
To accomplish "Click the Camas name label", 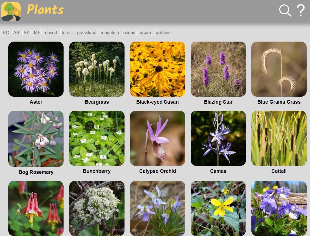I will click(218, 171).
